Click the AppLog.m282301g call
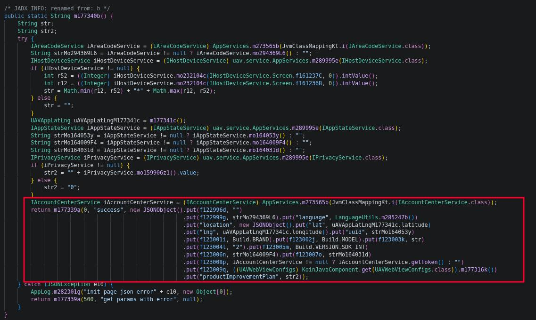Screen dimensions: 536x320 pos(55,292)
